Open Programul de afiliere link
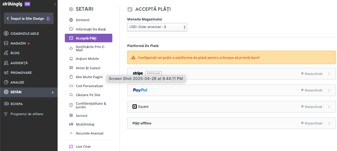 (x=27, y=114)
